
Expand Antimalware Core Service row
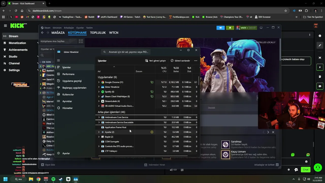point(99,117)
